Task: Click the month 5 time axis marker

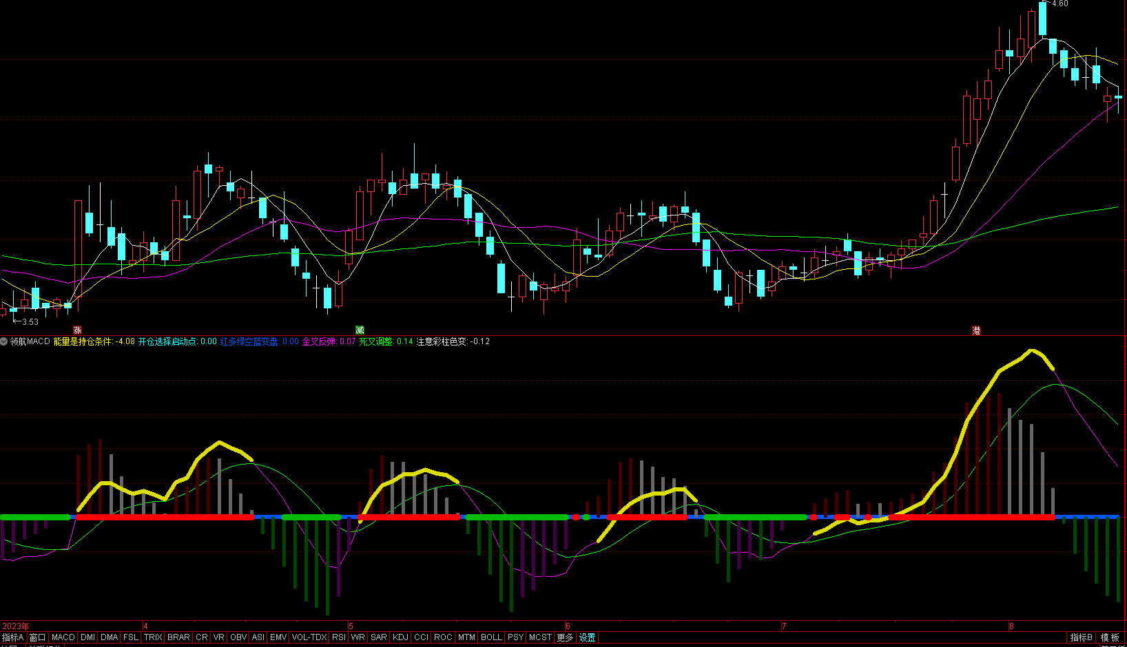Action: tap(351, 626)
